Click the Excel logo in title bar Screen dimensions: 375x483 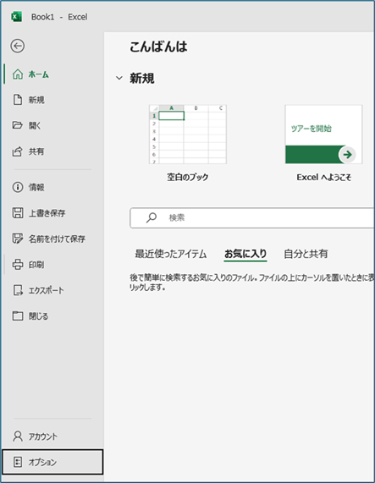pyautogui.click(x=17, y=17)
